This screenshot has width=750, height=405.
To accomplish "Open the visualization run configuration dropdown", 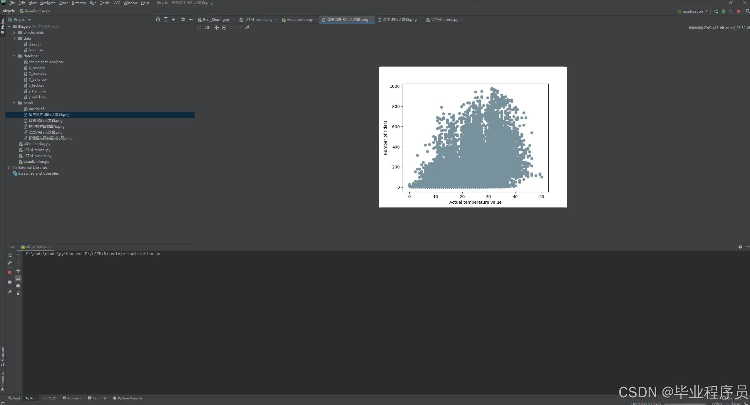I will (692, 11).
